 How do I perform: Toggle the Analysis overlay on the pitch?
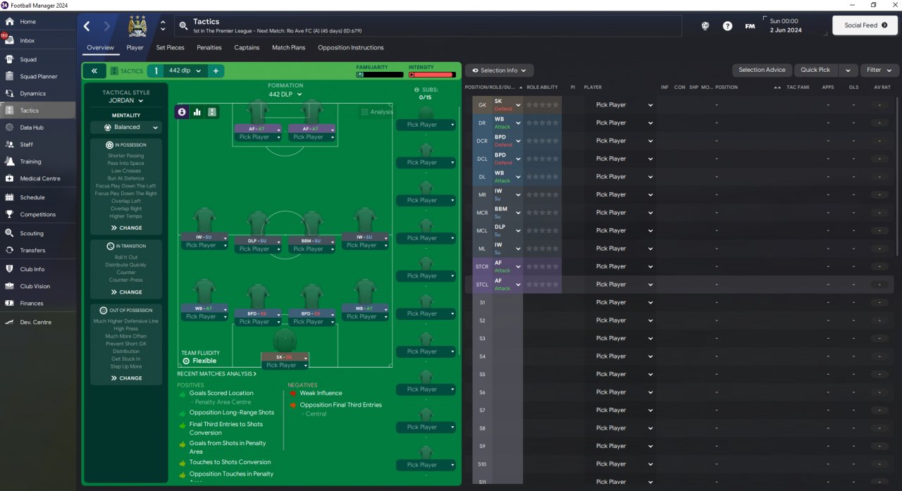(x=377, y=111)
